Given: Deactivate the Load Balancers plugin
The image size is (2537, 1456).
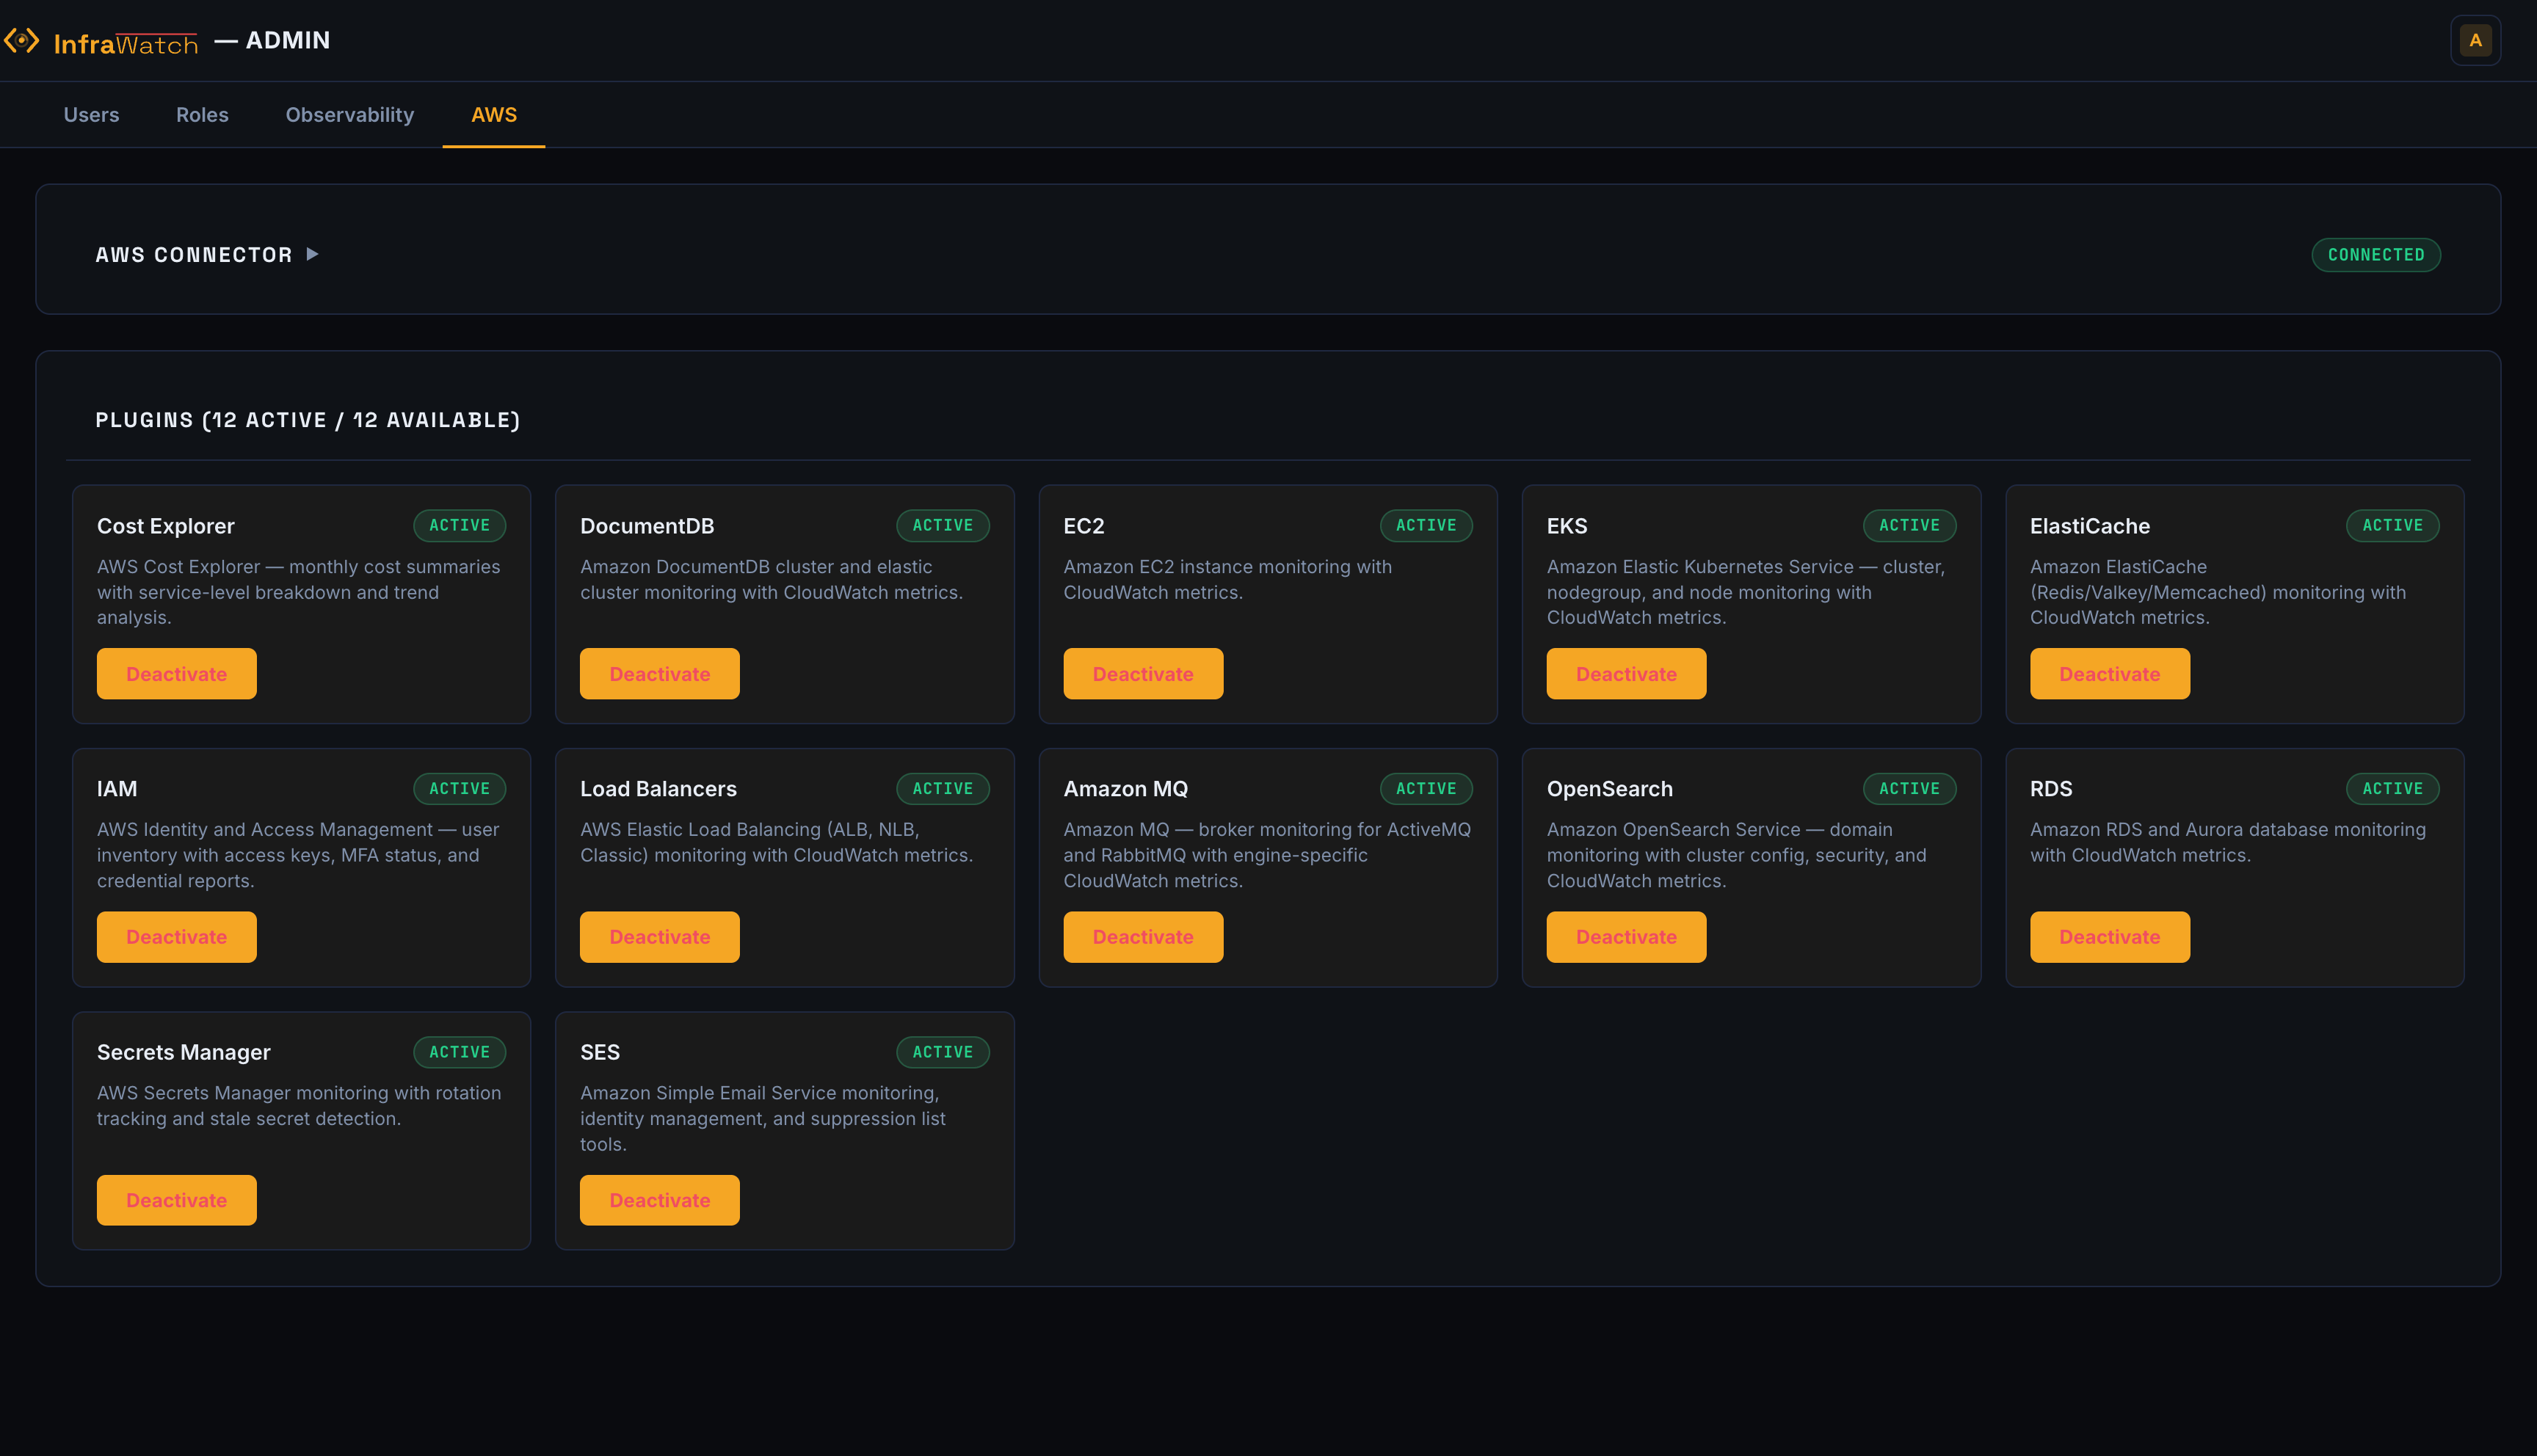Looking at the screenshot, I should (x=659, y=936).
